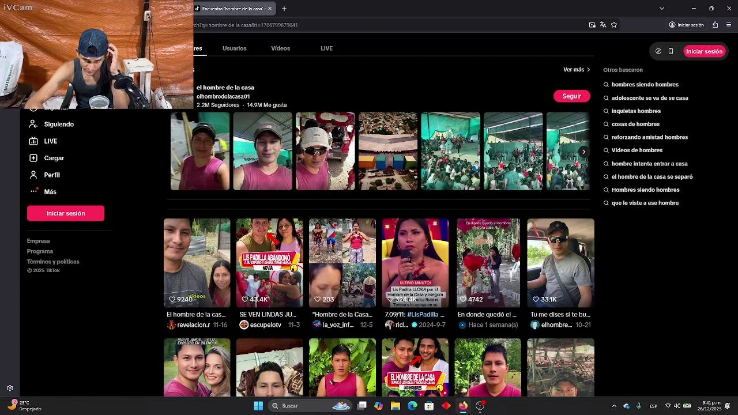The width and height of the screenshot is (738, 415).
Task: Open the Más three-dots menu icon
Action: tap(33, 191)
